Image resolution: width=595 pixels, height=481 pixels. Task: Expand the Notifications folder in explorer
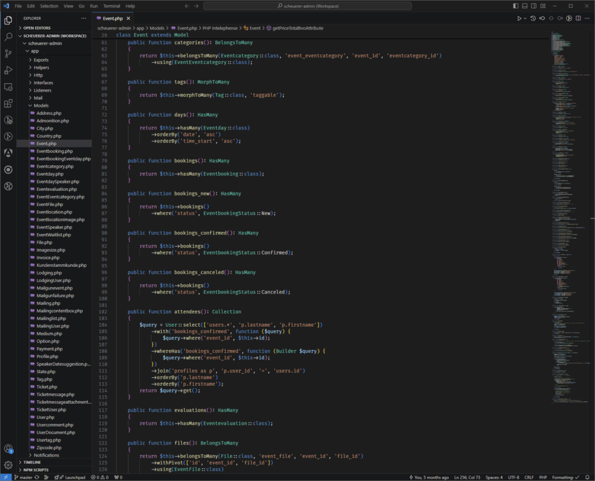(x=46, y=455)
